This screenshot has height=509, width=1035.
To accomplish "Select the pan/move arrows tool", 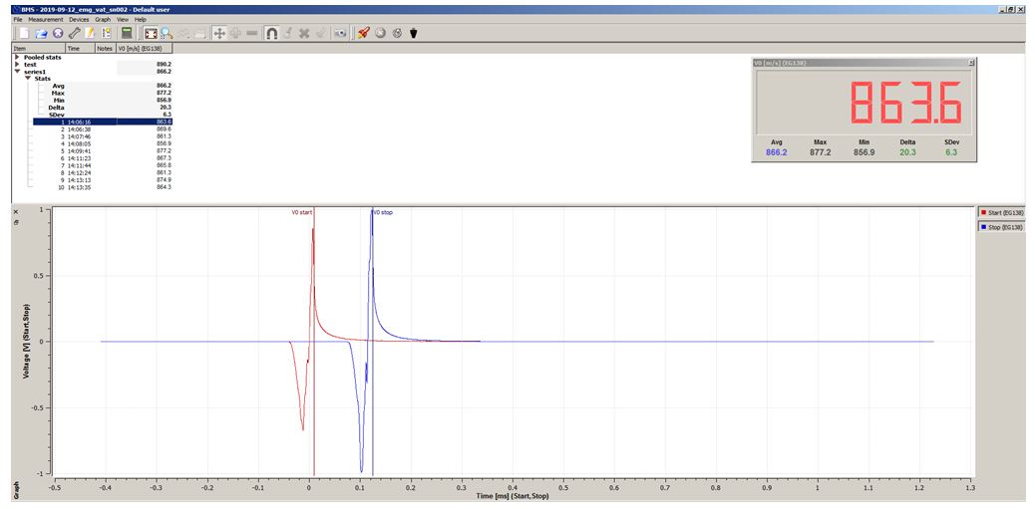I will [219, 33].
